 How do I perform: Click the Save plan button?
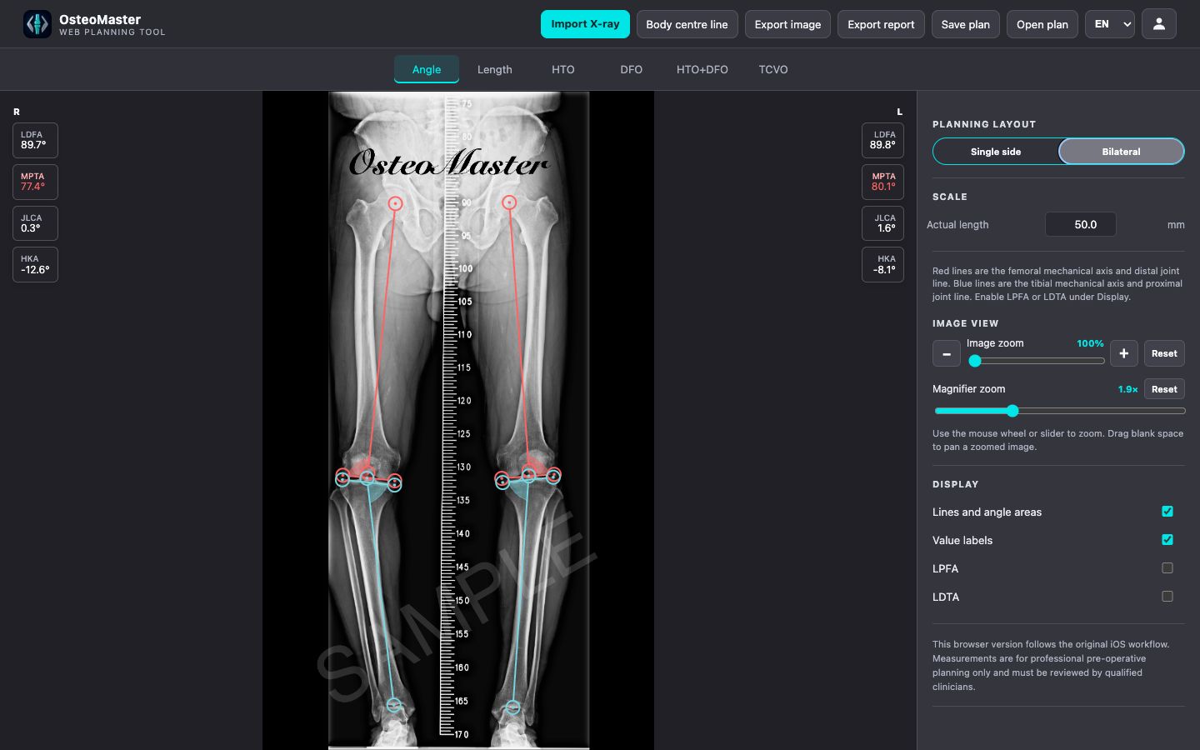pos(966,24)
